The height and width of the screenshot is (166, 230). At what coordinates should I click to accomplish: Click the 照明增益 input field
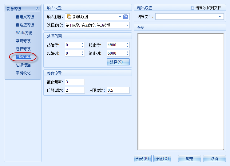118,90
